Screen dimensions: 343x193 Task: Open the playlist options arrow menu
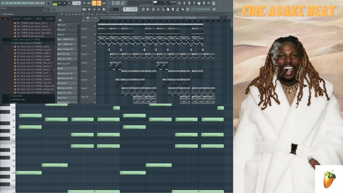(59, 14)
